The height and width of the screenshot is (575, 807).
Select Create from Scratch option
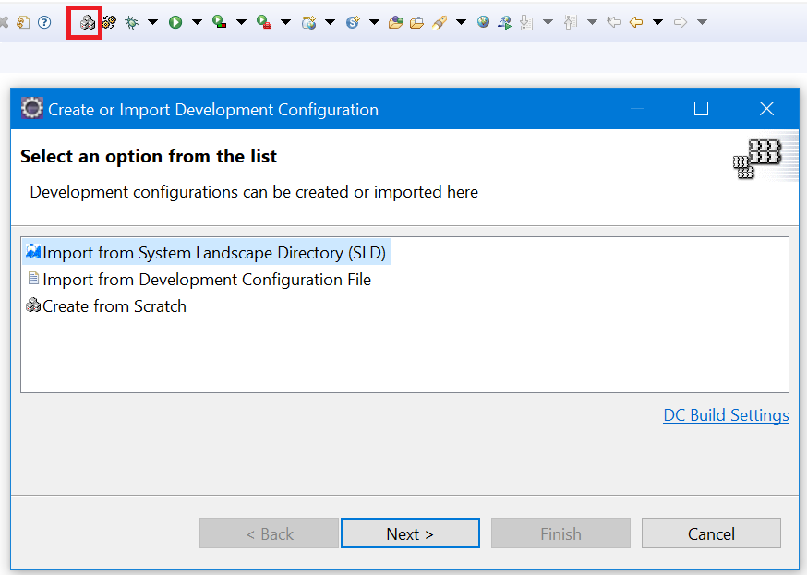pyautogui.click(x=106, y=306)
